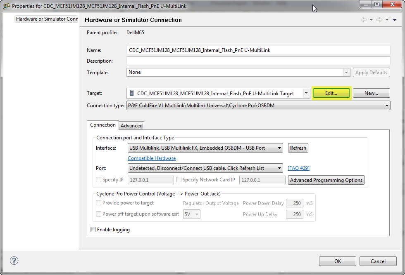Click the forward navigation arrow icon

pos(379,20)
